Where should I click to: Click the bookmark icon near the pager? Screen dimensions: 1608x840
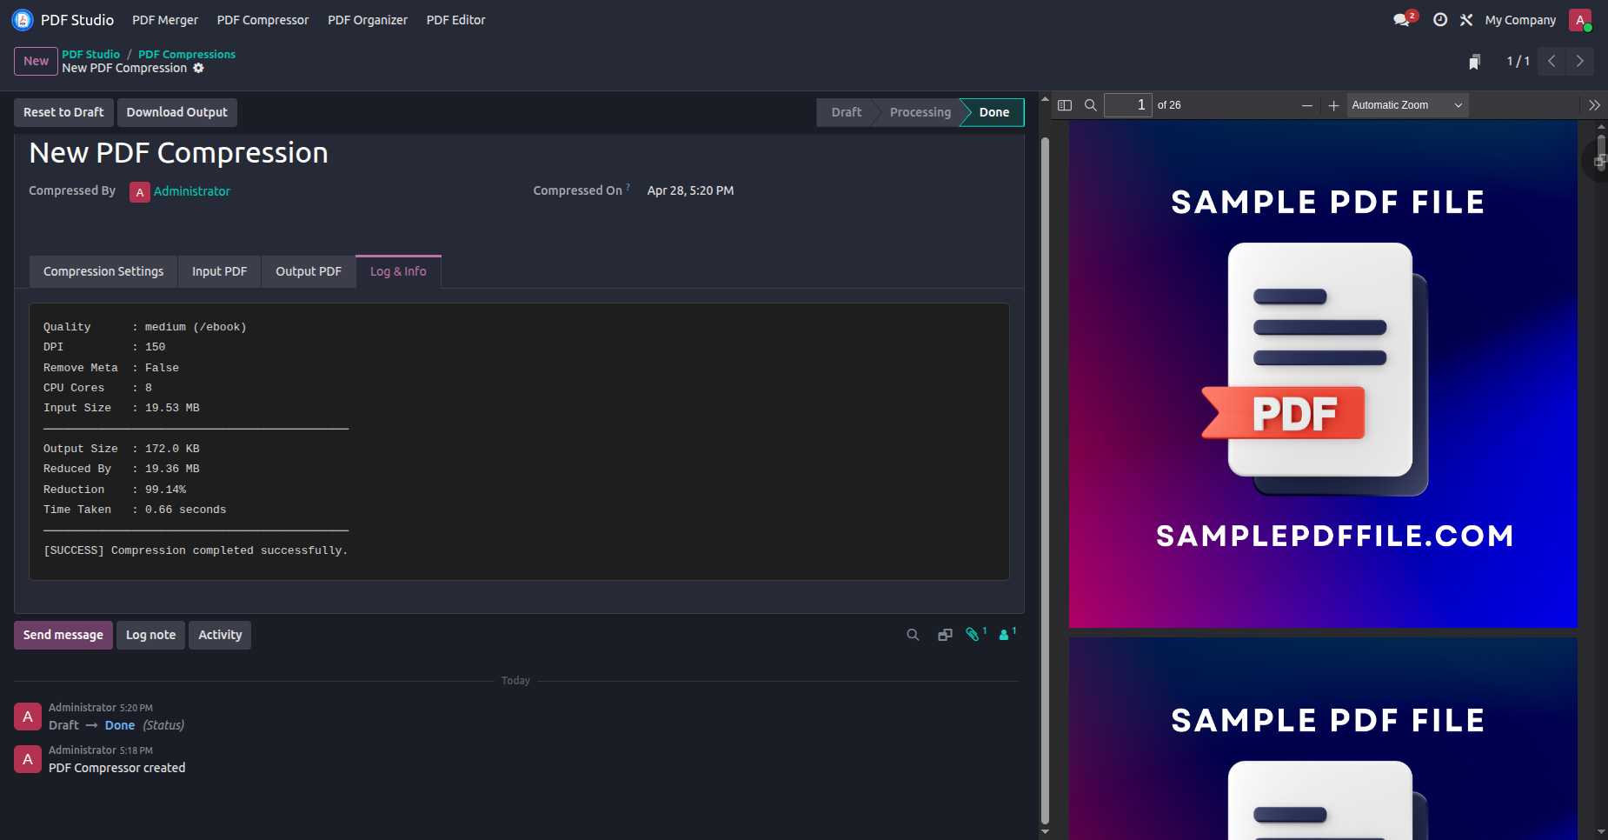[1474, 62]
